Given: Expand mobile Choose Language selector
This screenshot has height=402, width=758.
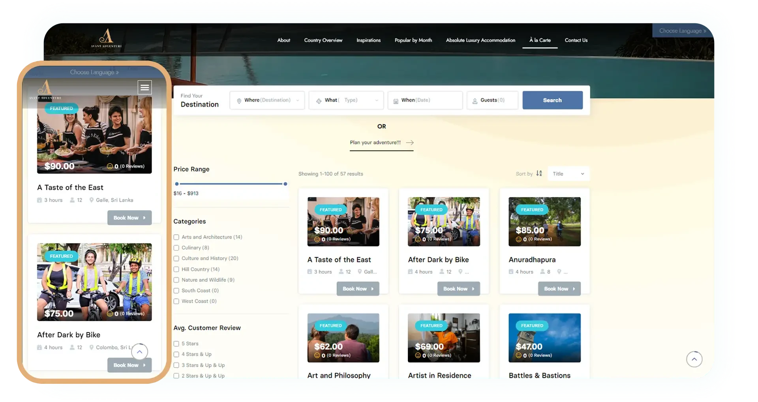Looking at the screenshot, I should click(94, 72).
